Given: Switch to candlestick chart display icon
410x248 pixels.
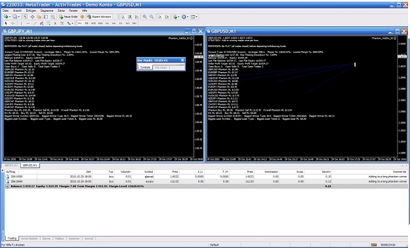Looking at the screenshot, I should (x=130, y=17).
